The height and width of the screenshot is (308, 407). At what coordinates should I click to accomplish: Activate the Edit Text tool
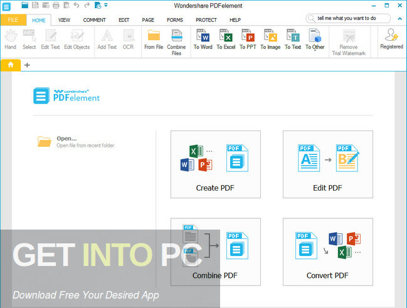[x=50, y=40]
